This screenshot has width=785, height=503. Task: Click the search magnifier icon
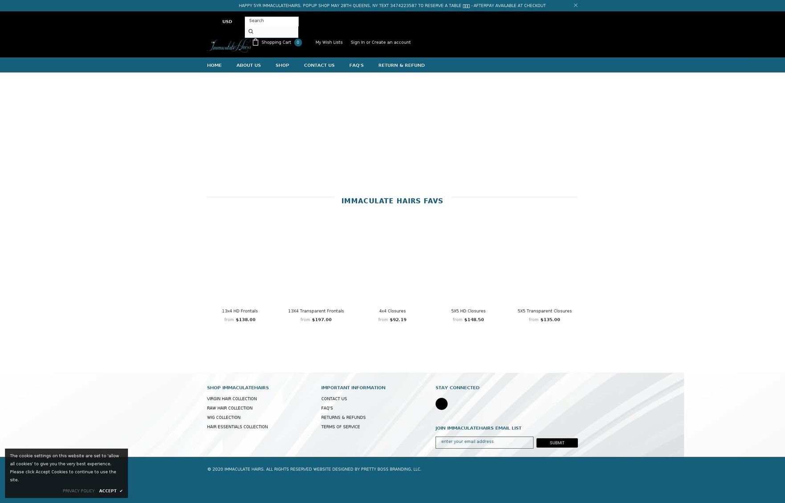point(251,31)
